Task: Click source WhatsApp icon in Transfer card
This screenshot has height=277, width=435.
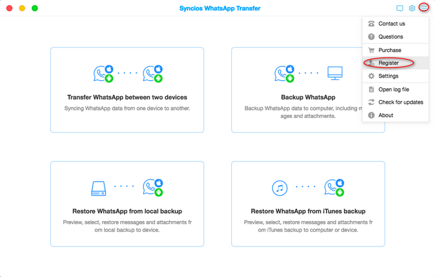Action: pyautogui.click(x=104, y=73)
